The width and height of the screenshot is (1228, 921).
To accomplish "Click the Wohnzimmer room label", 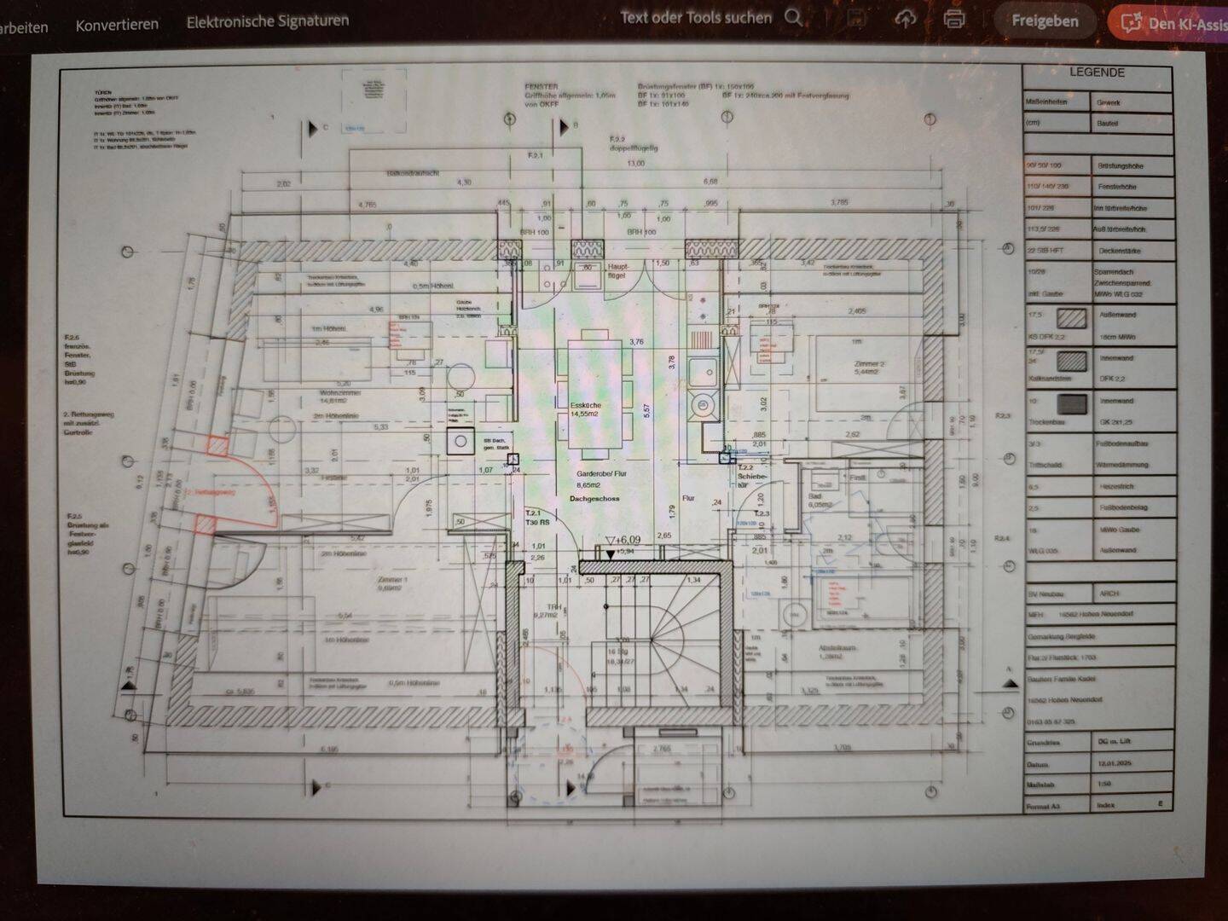I will pos(341,397).
